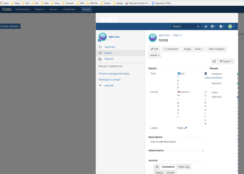Open the View Workflow link
The width and height of the screenshot is (244, 174).
point(214,78)
